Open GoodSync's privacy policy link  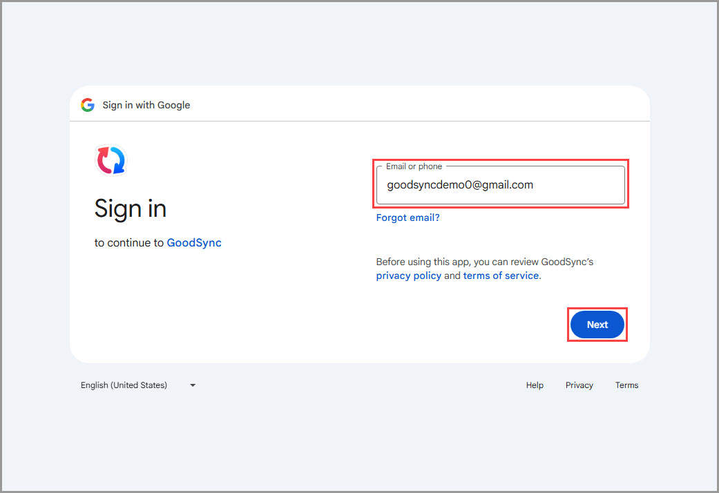pos(409,275)
